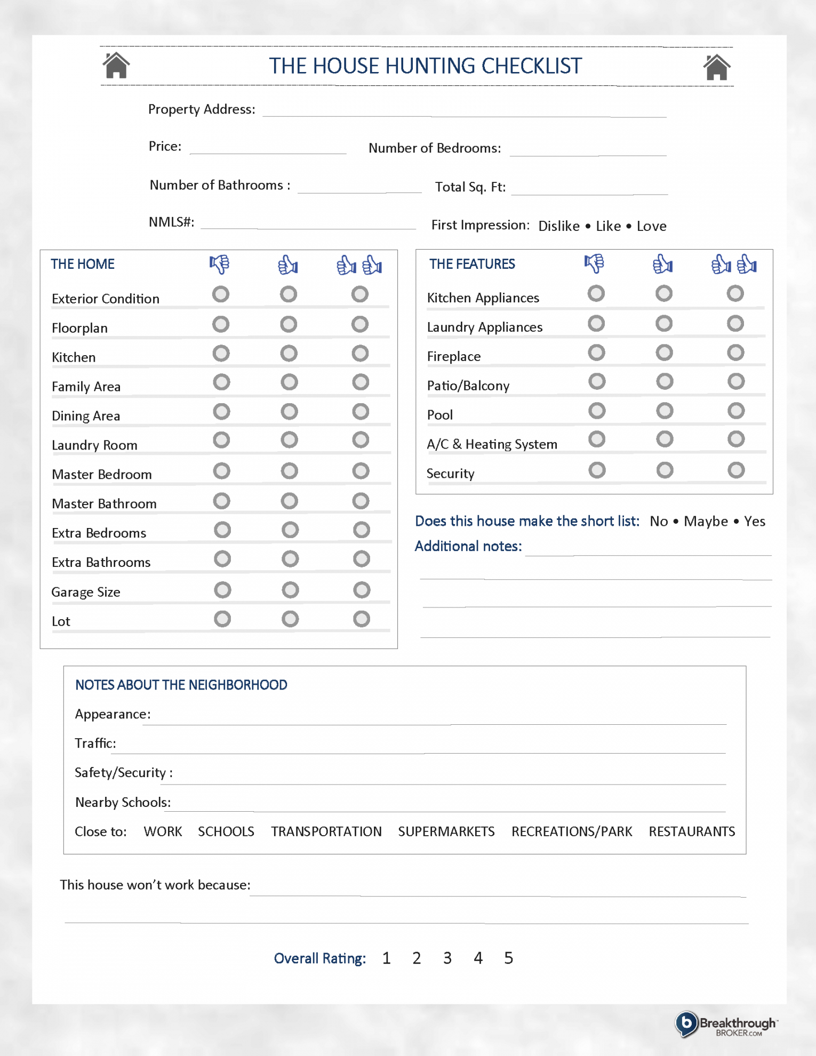This screenshot has width=816, height=1056.
Task: Mark Exterior Condition as thumbs-down
Action: (x=221, y=294)
